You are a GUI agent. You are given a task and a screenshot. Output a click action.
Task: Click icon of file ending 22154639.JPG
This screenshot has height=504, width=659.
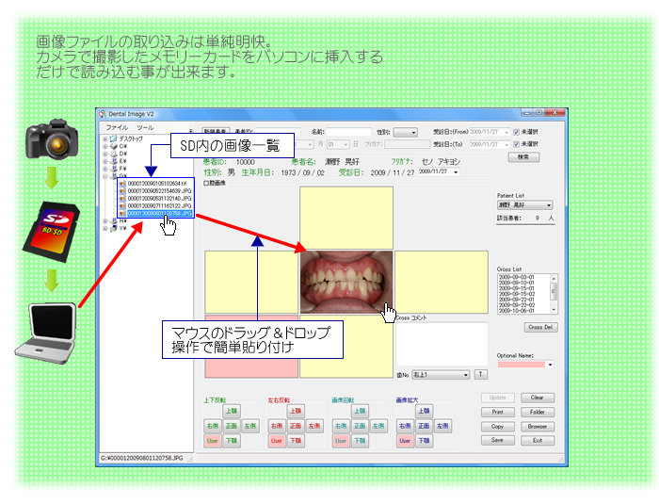coord(122,191)
